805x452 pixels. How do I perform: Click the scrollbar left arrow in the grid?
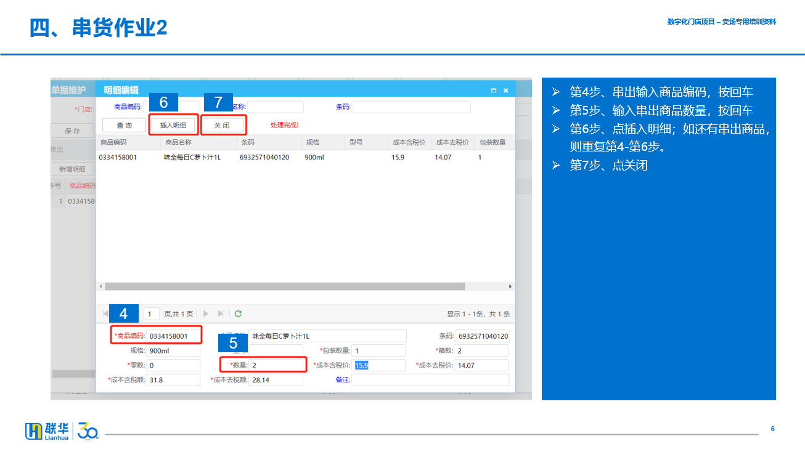click(100, 286)
